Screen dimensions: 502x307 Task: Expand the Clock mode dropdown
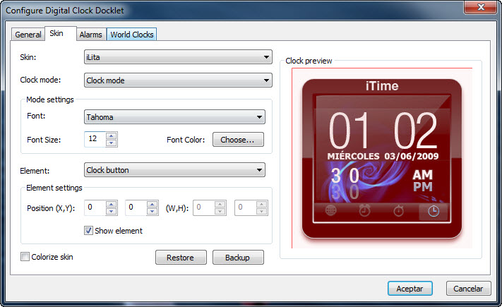pos(178,80)
